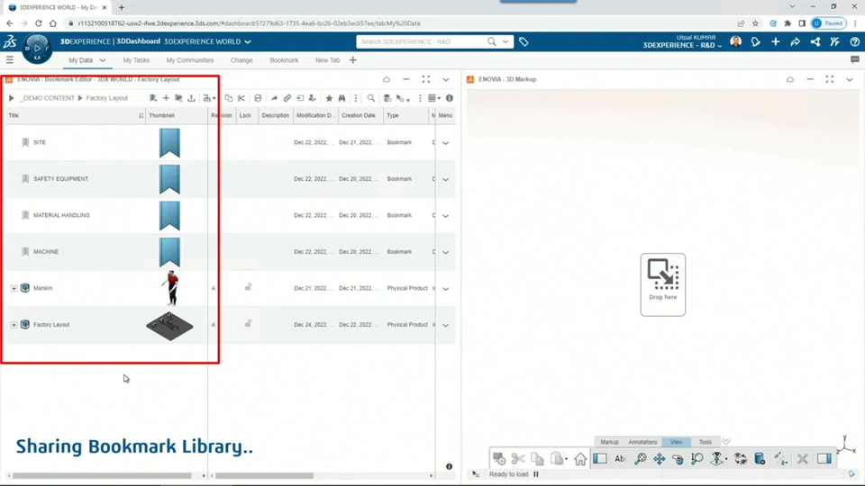Click the swap visible space icon in the 3D Markup toolbar
865x486 pixels.
(x=741, y=459)
